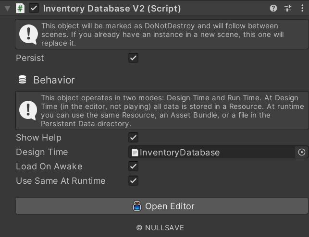Screen dimensions: 309x237
Task: Disable the Inventory Database V2 component checkbox
Action: 34,8
